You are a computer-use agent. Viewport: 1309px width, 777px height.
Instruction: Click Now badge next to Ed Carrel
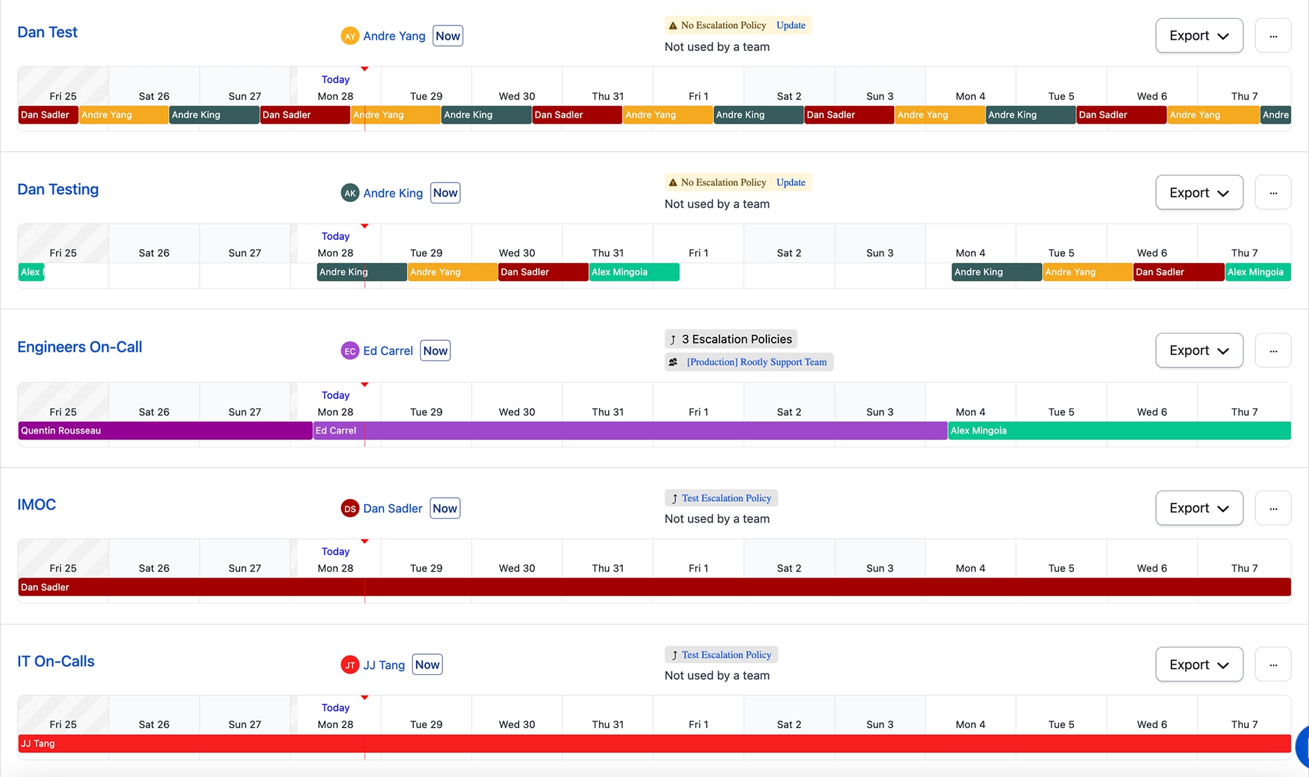click(435, 351)
